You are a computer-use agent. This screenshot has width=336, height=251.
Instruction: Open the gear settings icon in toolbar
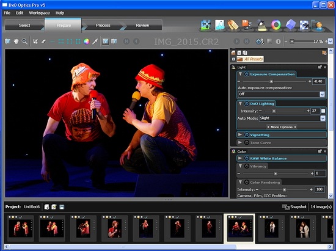coord(260,42)
